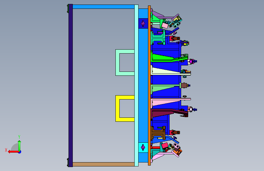The height and width of the screenshot is (171, 264).
Task: Click the blue Z axis dot on the triad
Action: coord(20,152)
